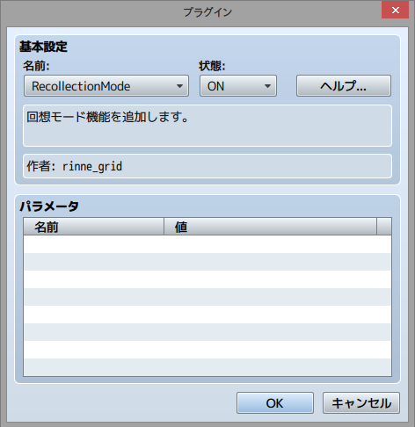Click the キャンセル button
Screen dimensions: 415x427
(x=361, y=403)
